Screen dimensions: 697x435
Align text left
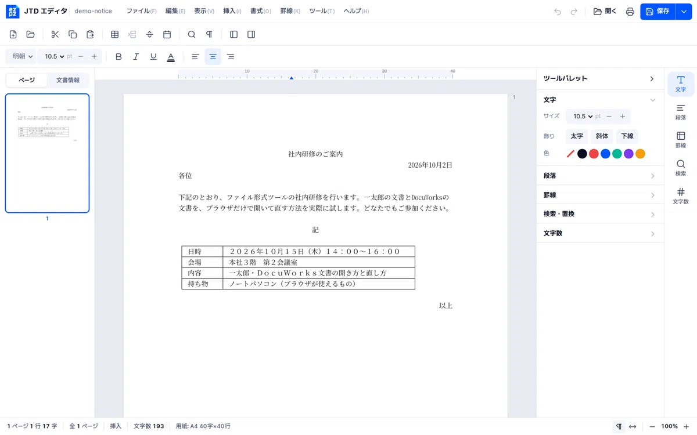pyautogui.click(x=195, y=57)
